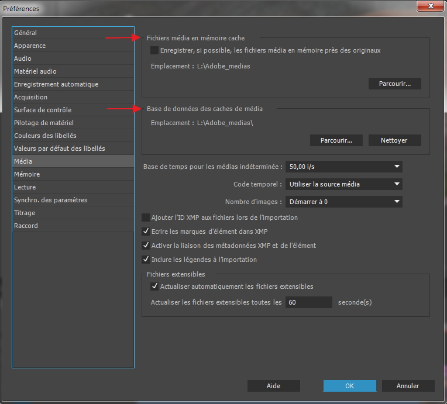This screenshot has height=404, width=447.
Task: Open the indeterminate media timebase dropdown
Action: click(x=344, y=167)
